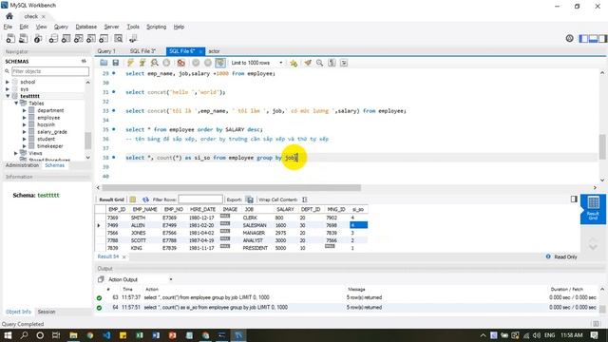Open the home screen tab

click(x=9, y=16)
